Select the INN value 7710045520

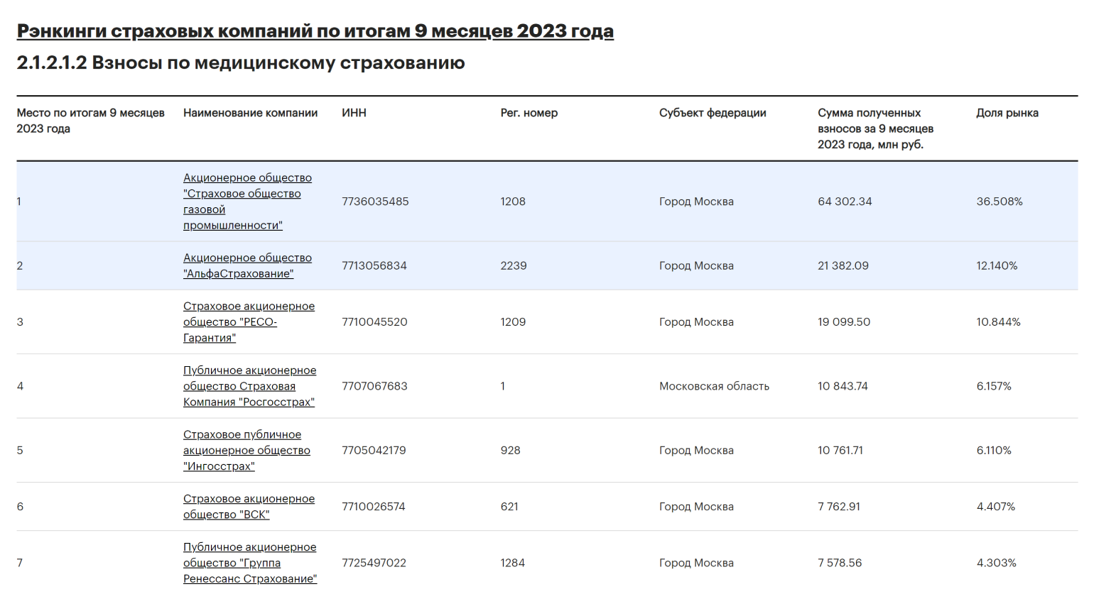click(x=374, y=321)
